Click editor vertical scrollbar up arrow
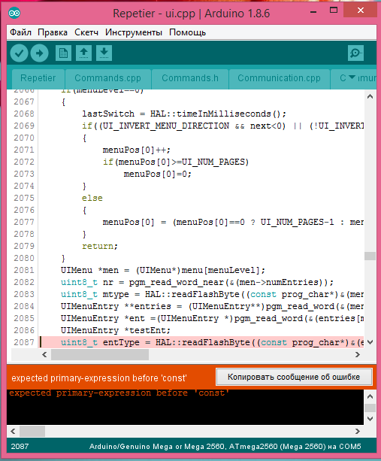Image resolution: width=381 pixels, height=461 pixels. (x=370, y=96)
